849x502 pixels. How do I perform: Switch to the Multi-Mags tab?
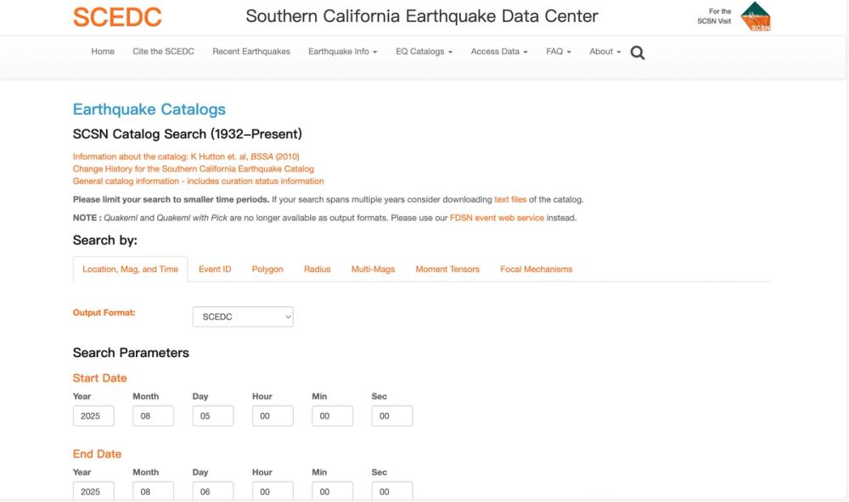(373, 270)
